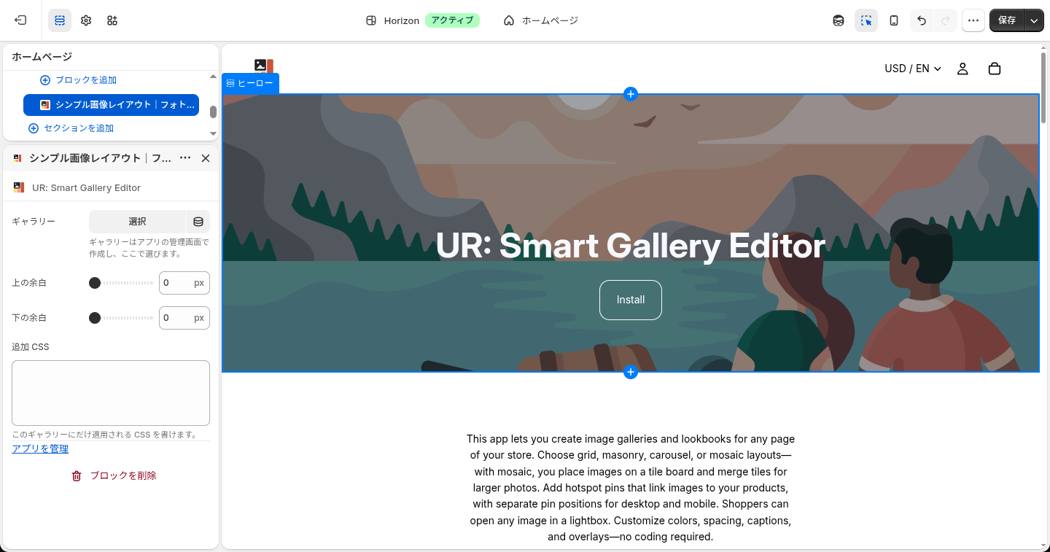The height and width of the screenshot is (552, 1050).
Task: Open block options three-dot menu
Action: pyautogui.click(x=185, y=158)
